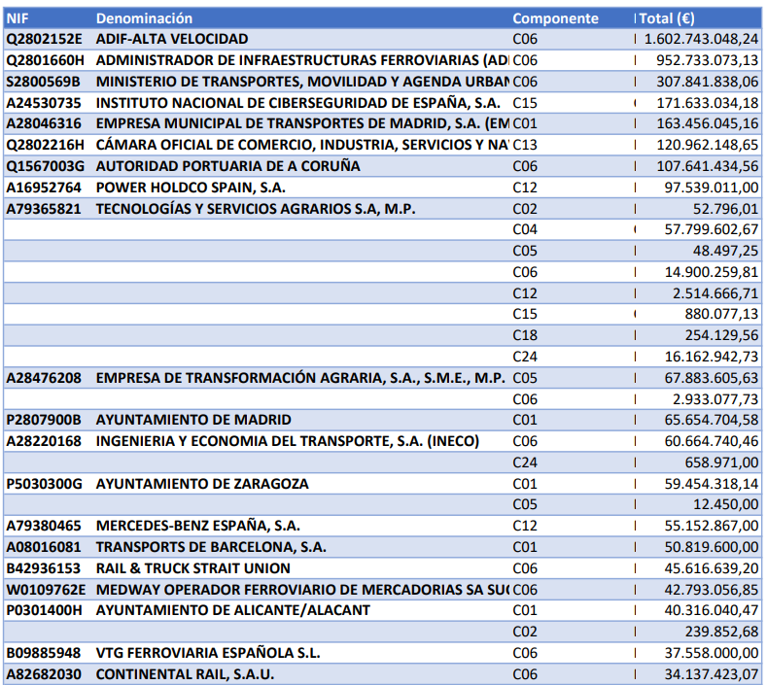
Task: Select total 67.883.605,63
Action: pyautogui.click(x=712, y=378)
